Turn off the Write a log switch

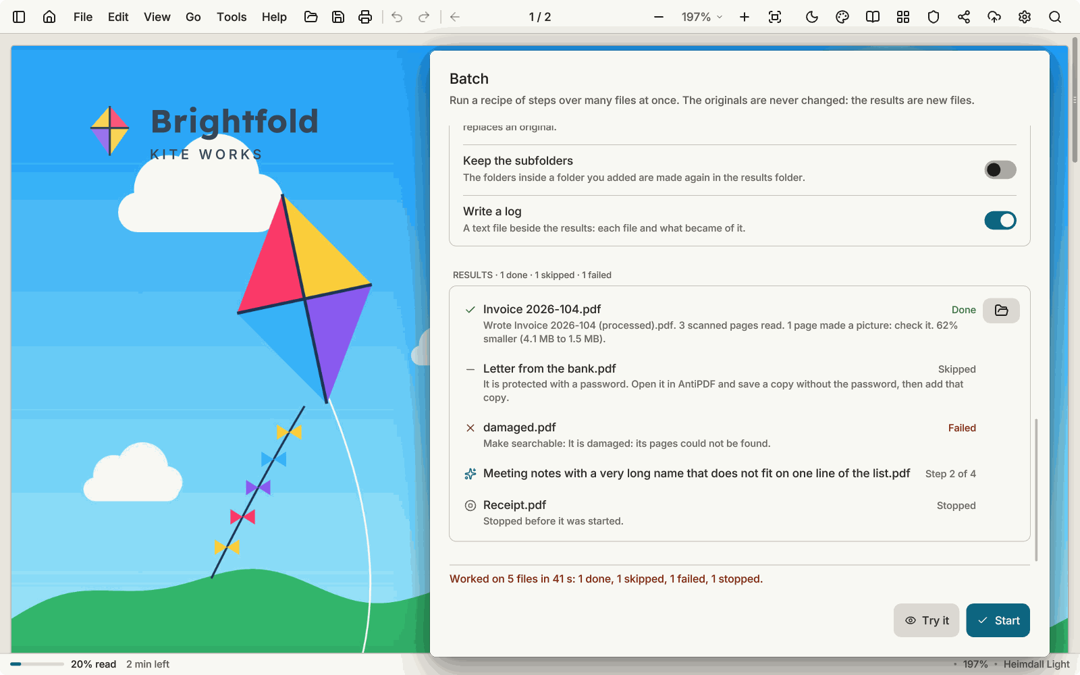(1000, 220)
